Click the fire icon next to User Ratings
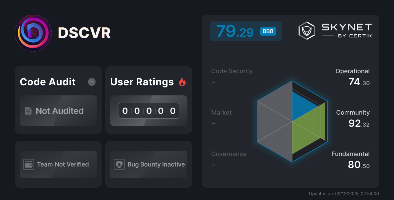 click(182, 82)
